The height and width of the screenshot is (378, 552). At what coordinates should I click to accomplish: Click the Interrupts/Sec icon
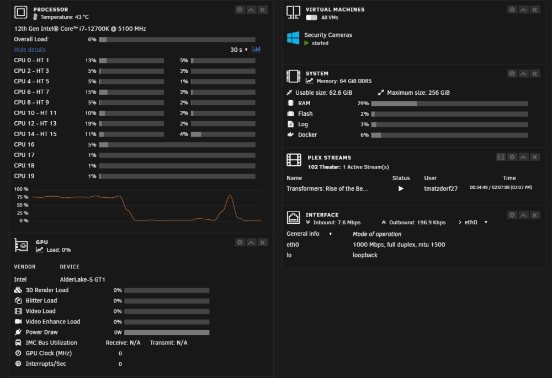tap(18, 364)
